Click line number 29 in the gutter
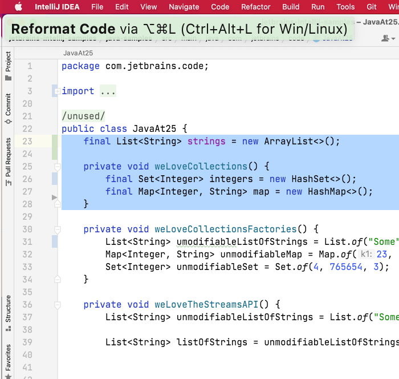Image resolution: width=399 pixels, height=379 pixels. (27, 217)
